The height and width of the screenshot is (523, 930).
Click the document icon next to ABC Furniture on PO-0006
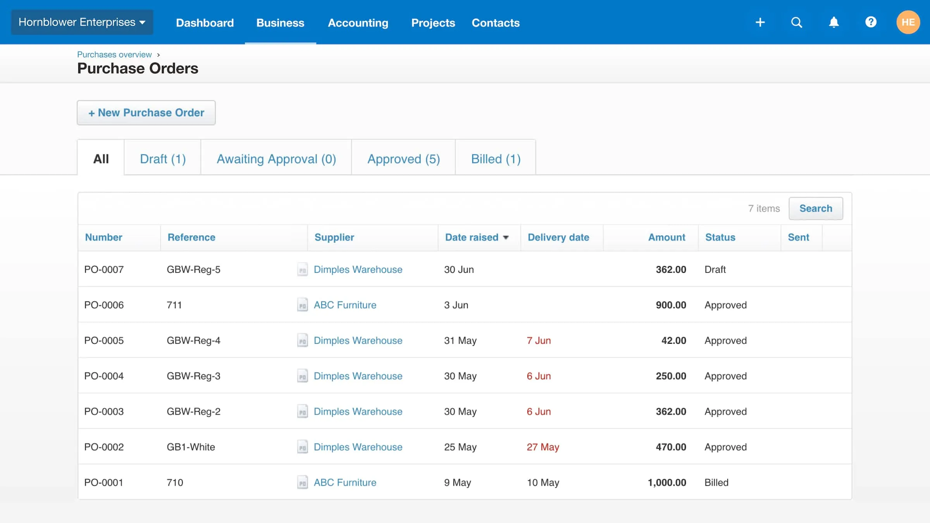[x=303, y=305]
